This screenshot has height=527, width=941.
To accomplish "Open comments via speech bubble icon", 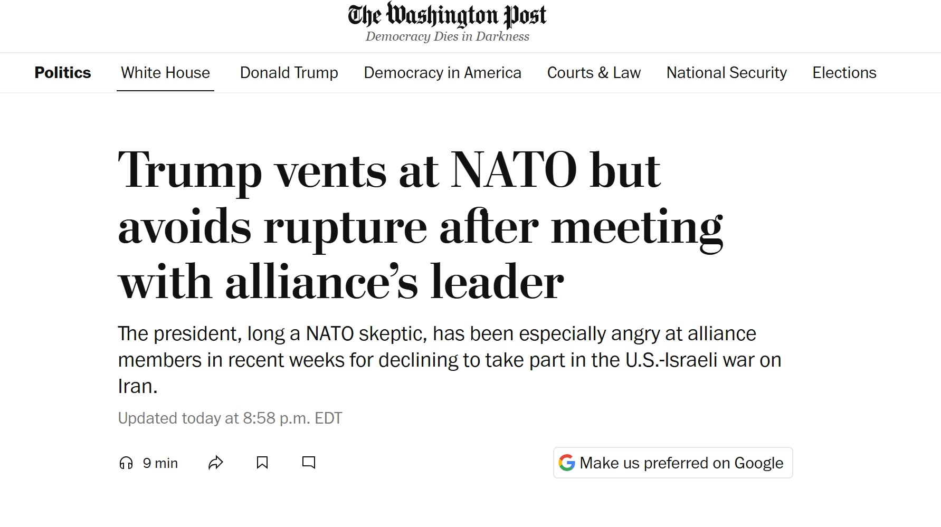I will (309, 463).
